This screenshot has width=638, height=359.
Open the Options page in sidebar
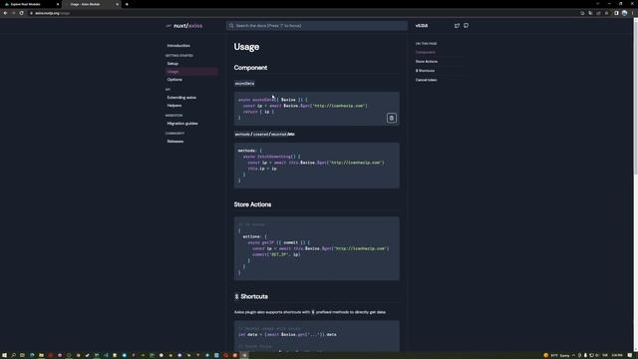[x=174, y=80]
